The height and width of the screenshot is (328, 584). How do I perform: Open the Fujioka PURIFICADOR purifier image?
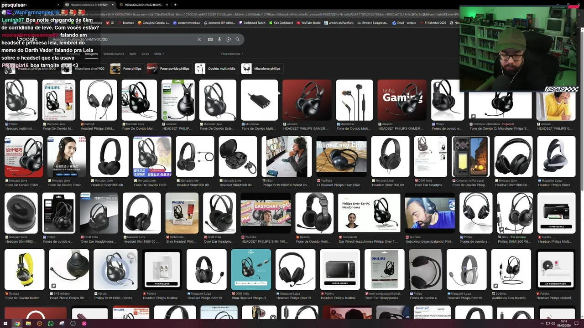[162, 270]
